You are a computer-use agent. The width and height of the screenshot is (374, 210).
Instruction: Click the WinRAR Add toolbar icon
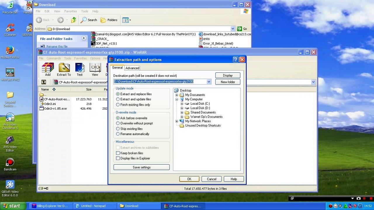click(x=48, y=70)
